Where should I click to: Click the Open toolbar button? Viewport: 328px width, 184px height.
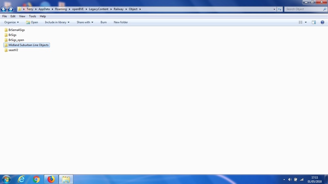click(32, 22)
